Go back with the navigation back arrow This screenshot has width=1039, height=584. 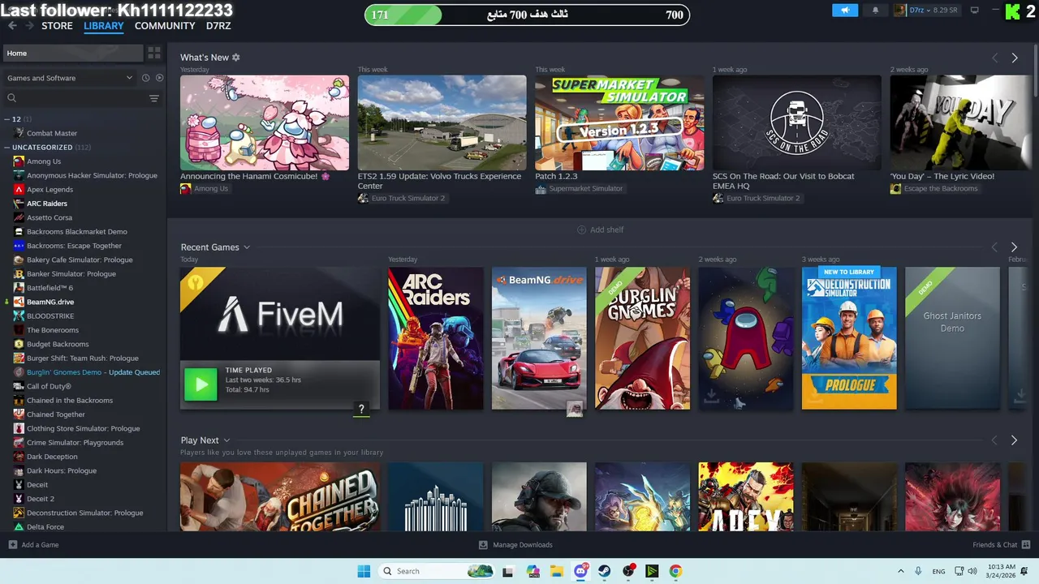[12, 26]
